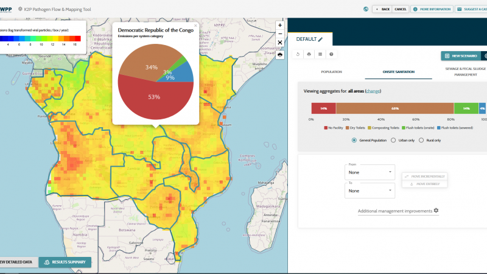Click the info icon in More Information

(x=415, y=9)
